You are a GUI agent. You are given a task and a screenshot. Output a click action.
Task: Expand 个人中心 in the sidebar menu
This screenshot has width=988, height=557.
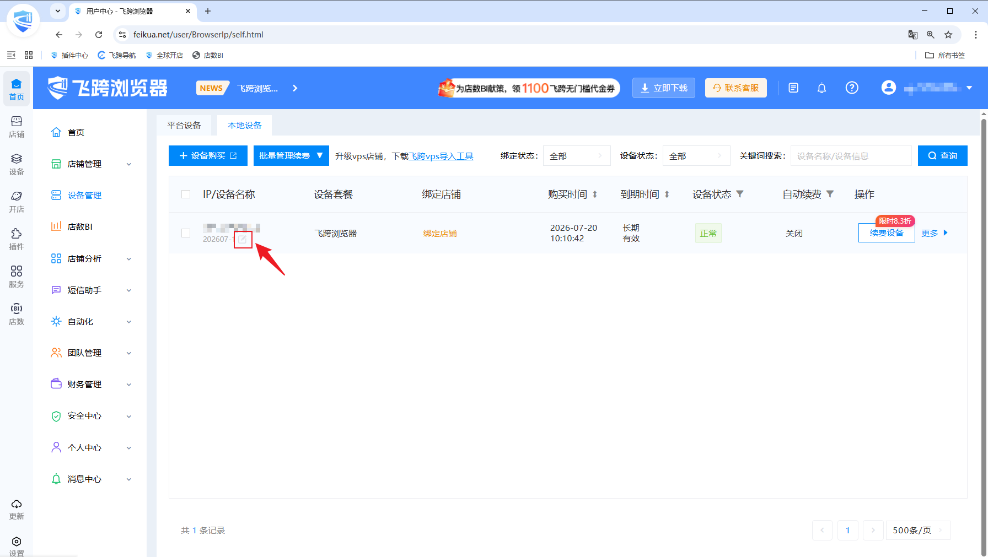click(x=92, y=448)
